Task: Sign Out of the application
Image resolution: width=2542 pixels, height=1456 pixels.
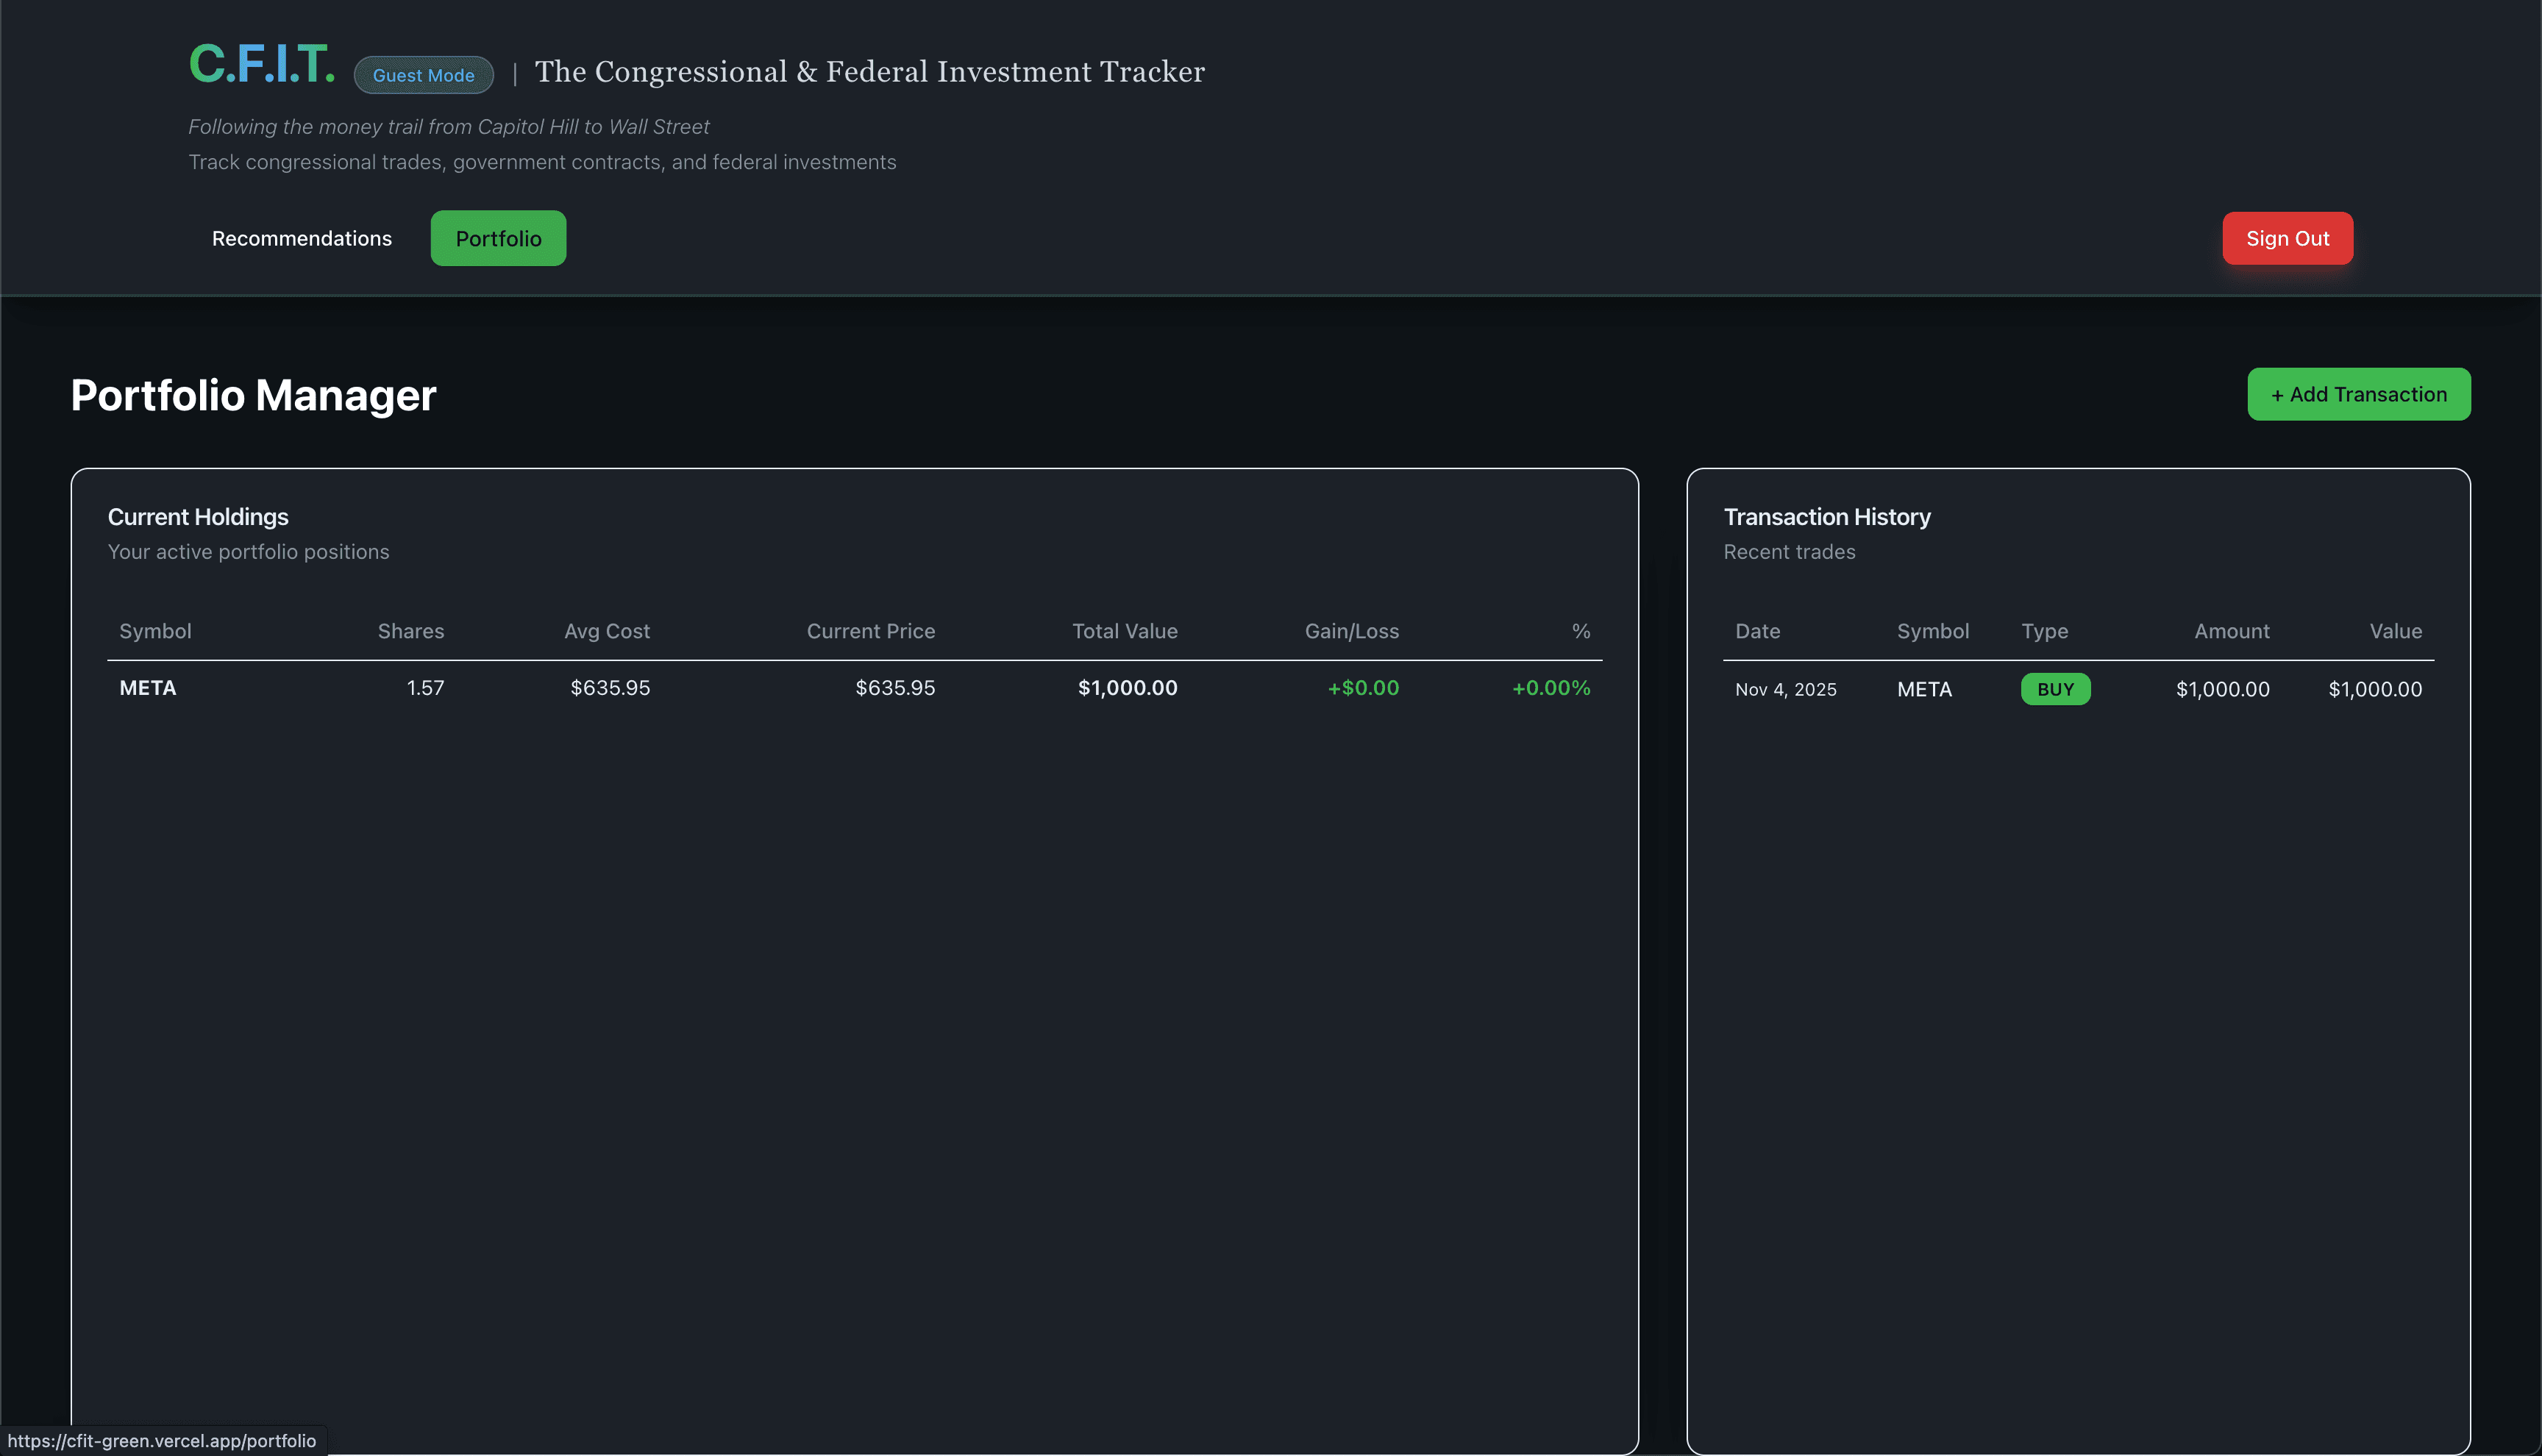Action: click(x=2287, y=238)
